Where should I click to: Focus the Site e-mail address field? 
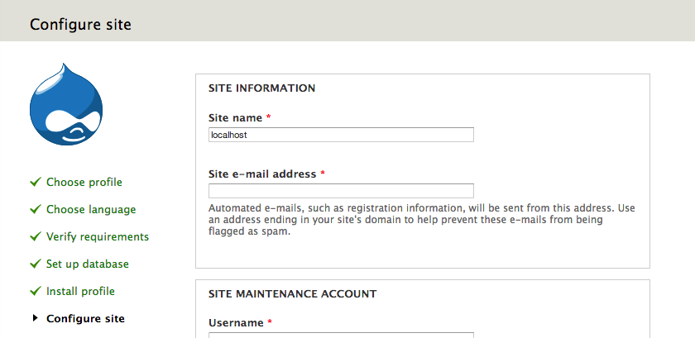tap(341, 190)
